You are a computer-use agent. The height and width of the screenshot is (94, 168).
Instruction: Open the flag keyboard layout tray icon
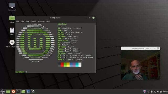pyautogui.click(x=145, y=92)
